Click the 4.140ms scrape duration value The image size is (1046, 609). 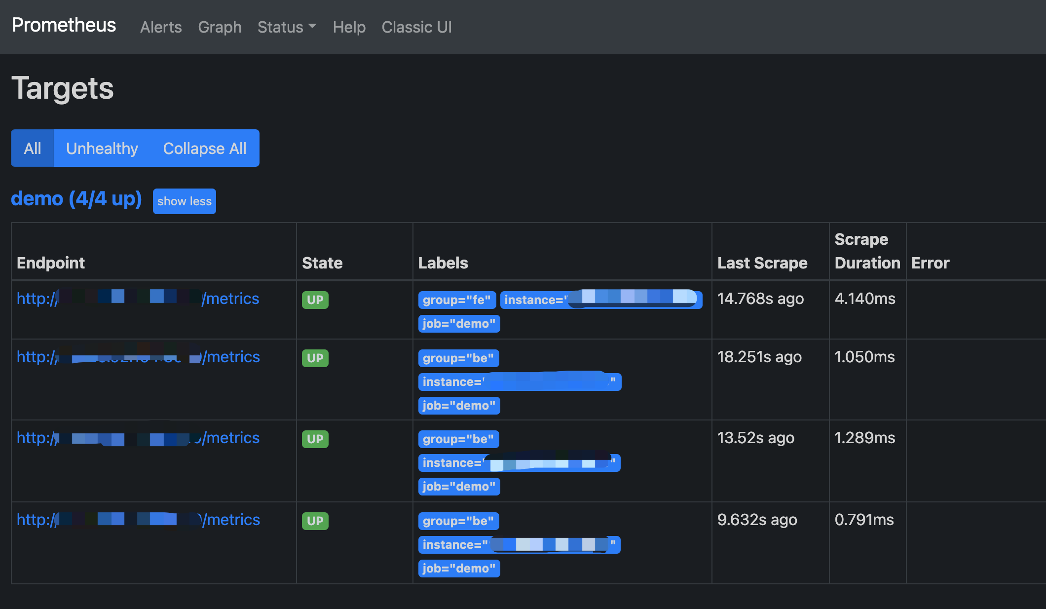click(865, 299)
